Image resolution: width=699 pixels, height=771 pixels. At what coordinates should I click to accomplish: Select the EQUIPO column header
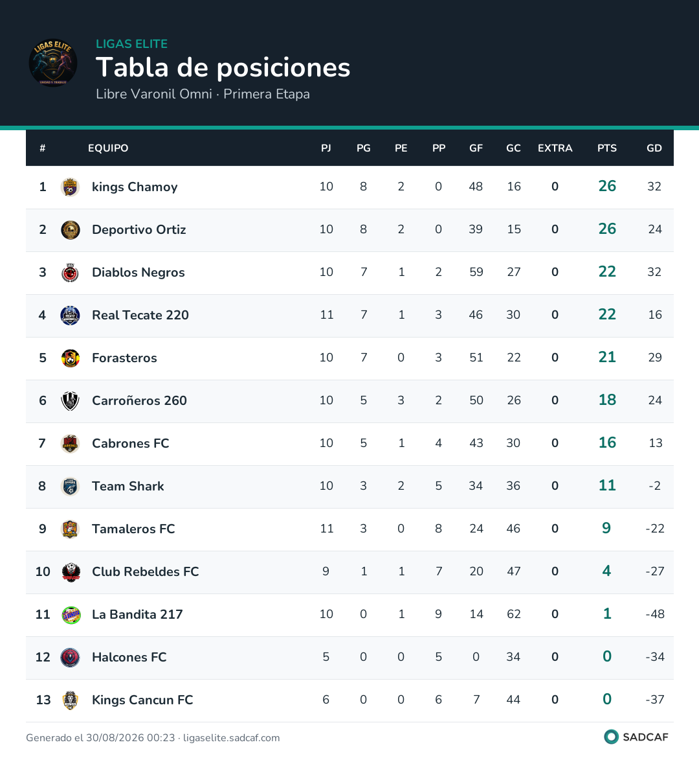coord(108,148)
